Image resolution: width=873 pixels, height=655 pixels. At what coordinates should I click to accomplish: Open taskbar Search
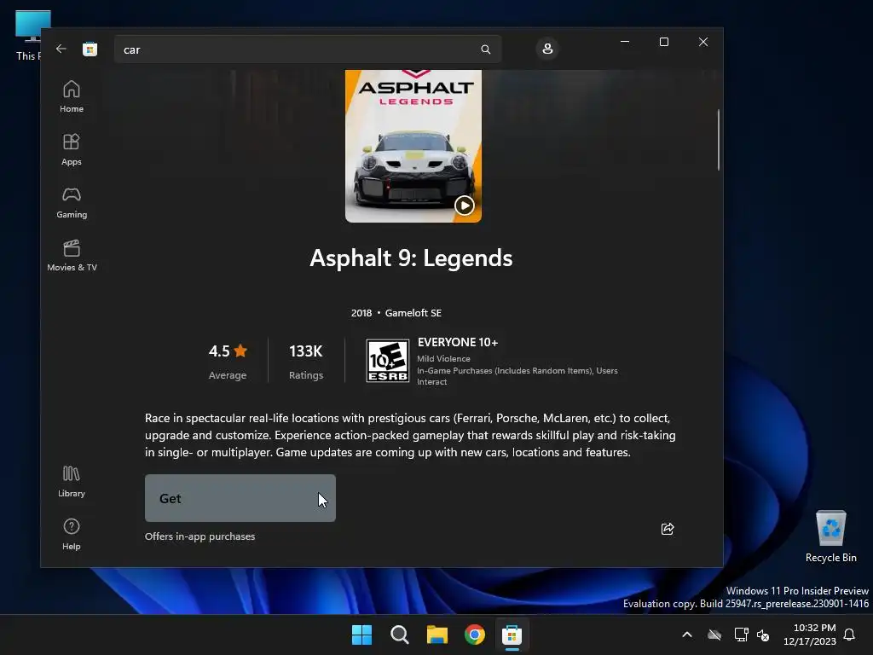tap(399, 635)
